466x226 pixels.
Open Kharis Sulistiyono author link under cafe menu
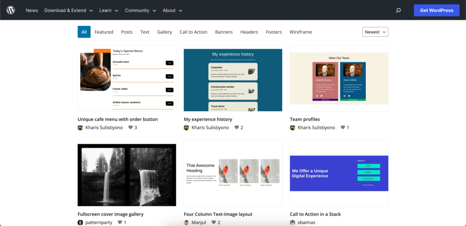click(104, 127)
